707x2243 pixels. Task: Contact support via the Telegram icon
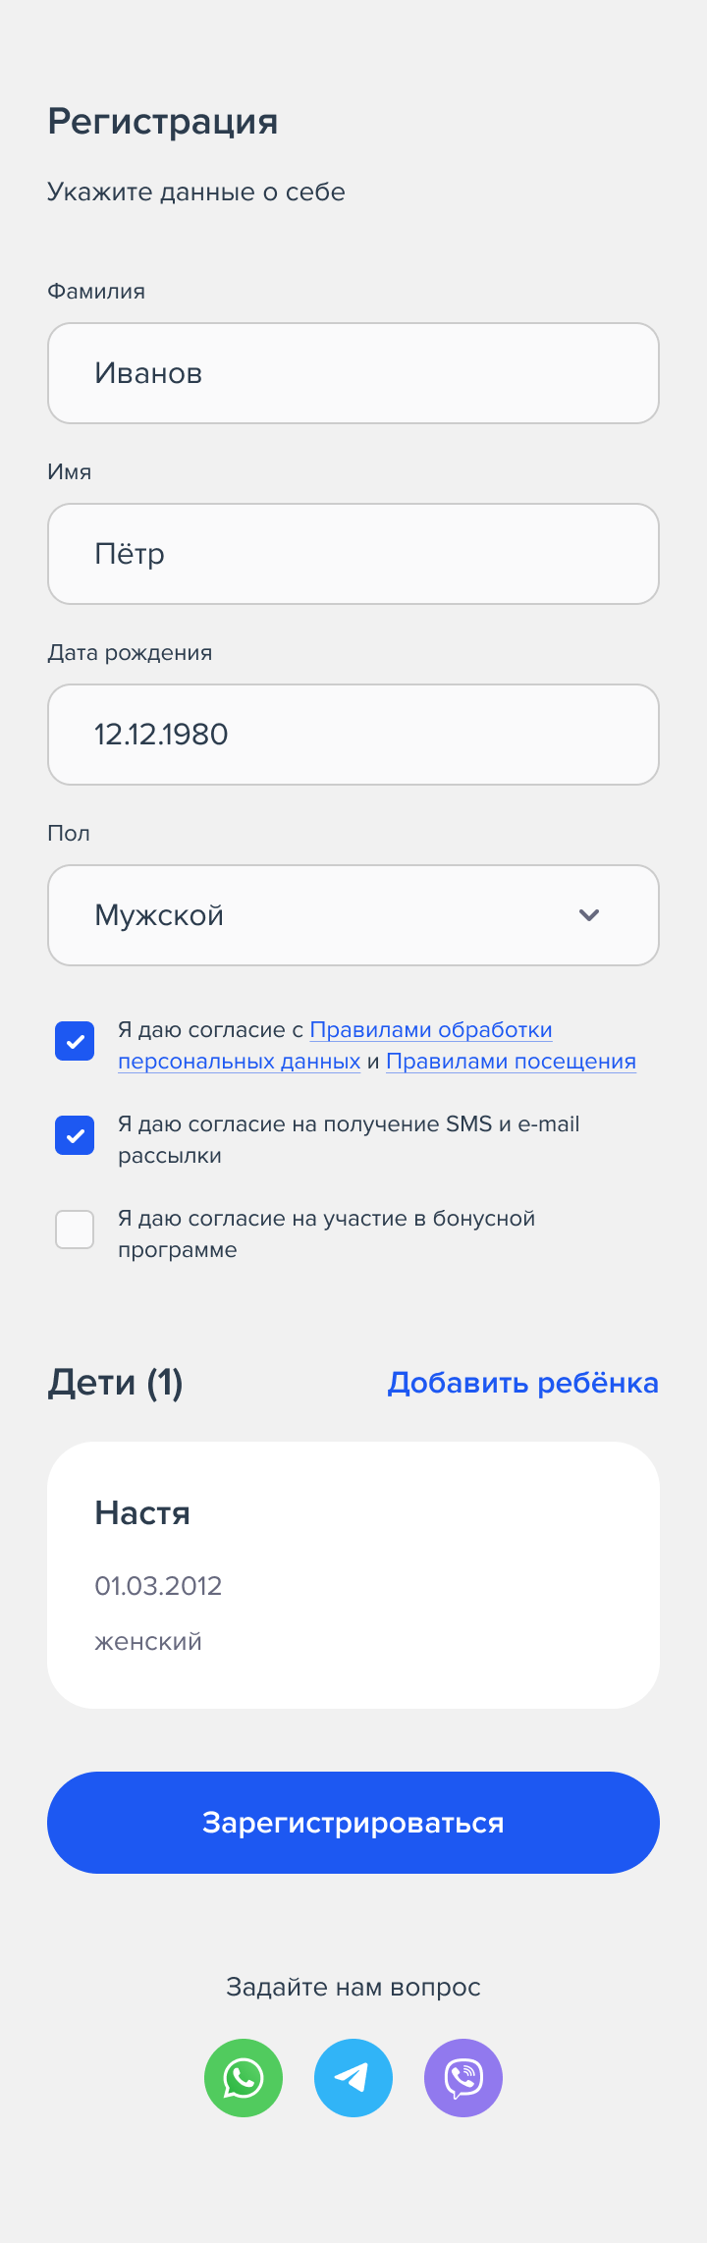tap(353, 2077)
